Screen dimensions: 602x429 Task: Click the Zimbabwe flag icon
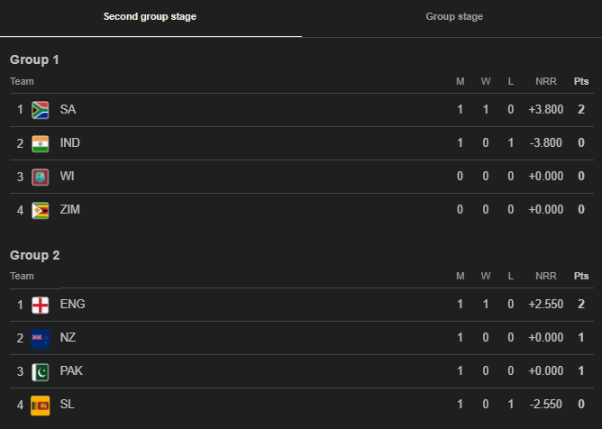(x=40, y=210)
